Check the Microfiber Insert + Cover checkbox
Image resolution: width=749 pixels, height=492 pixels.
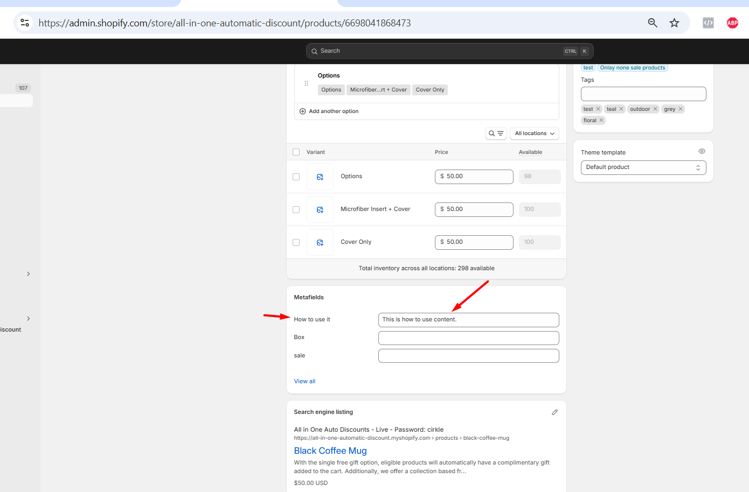pos(296,209)
